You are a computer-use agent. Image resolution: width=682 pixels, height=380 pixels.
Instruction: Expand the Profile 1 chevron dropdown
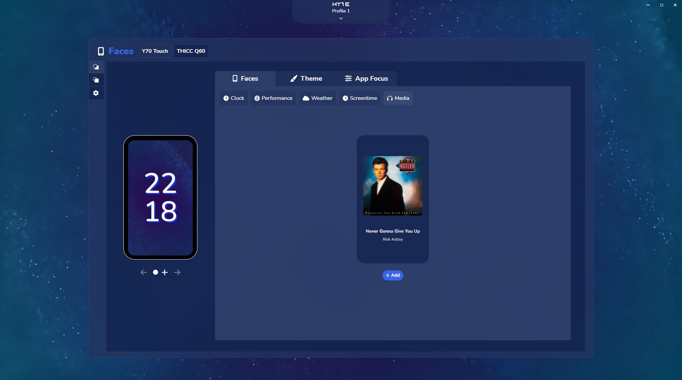click(x=341, y=18)
